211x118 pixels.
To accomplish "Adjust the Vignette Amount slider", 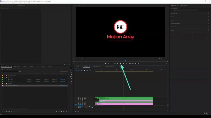I will (193, 33).
